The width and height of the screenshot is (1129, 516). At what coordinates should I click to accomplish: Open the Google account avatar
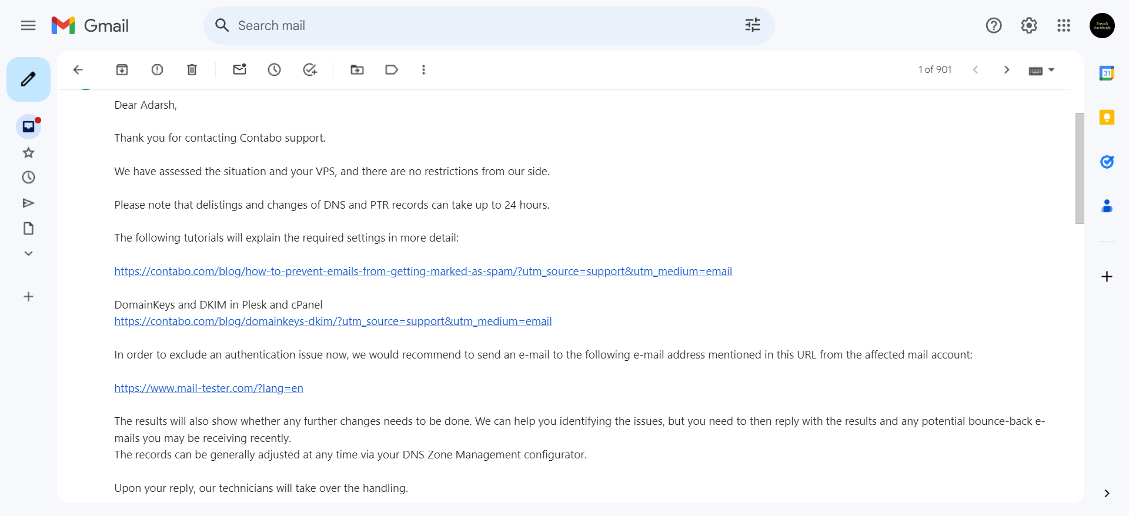(1102, 25)
